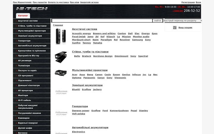This screenshot has width=214, height=134.
Task: Click the Hi-Tech logo
Action: (x=32, y=9)
